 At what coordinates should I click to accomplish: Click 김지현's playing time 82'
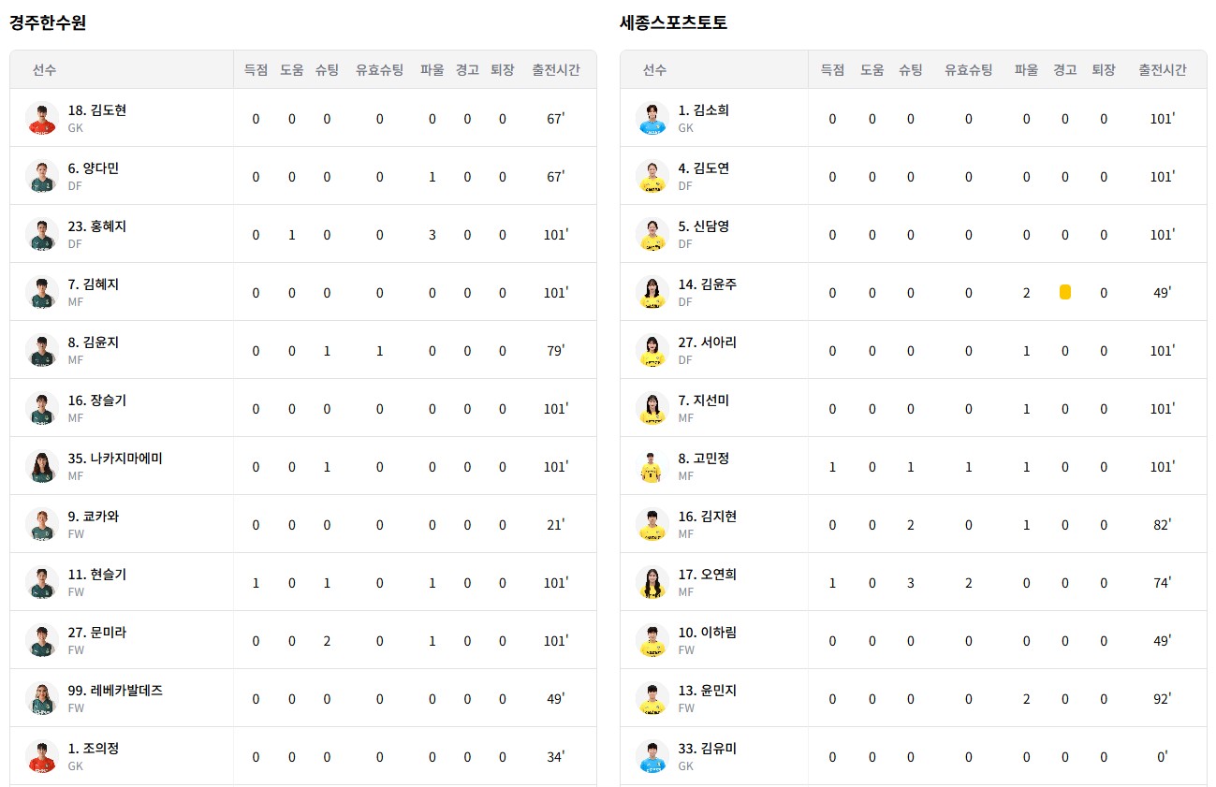tap(1163, 525)
